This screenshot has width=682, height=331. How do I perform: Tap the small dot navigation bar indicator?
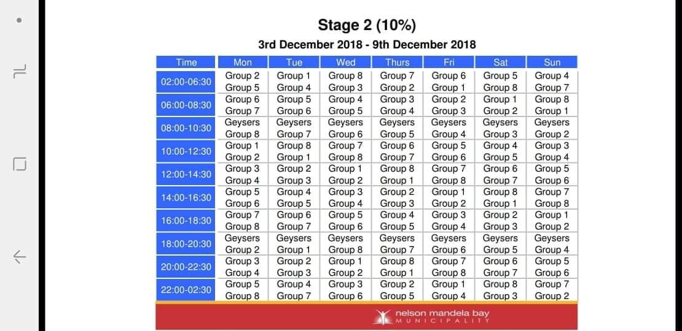pos(19,20)
